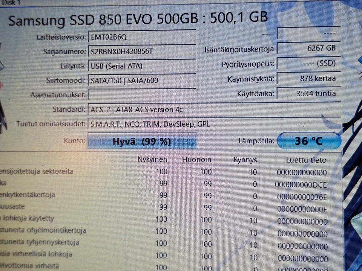This screenshot has width=362, height=271.
Task: Click the Tuetut ominaisuudet features field
Action: point(214,124)
